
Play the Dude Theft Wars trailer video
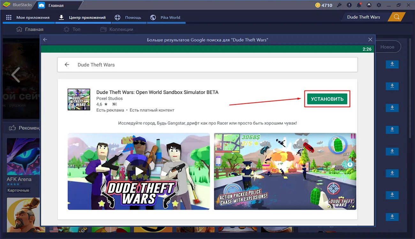139,171
